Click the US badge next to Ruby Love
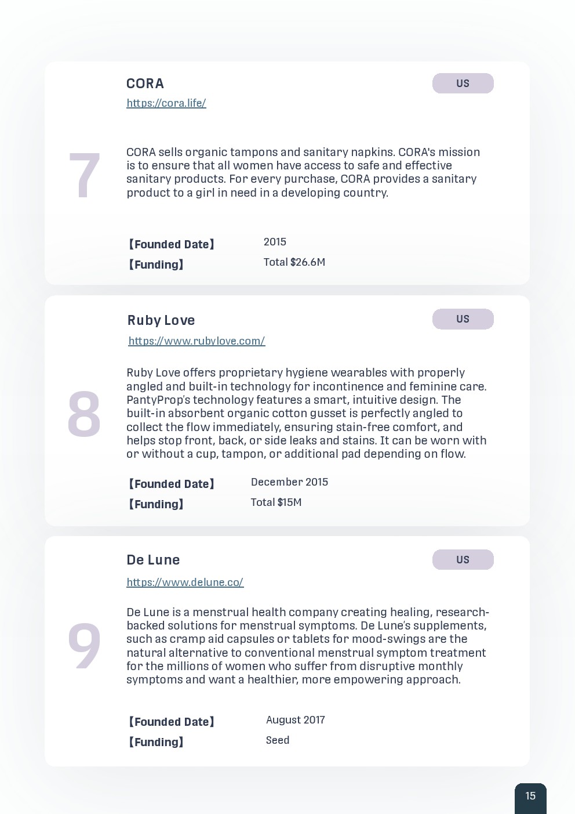 click(x=463, y=319)
